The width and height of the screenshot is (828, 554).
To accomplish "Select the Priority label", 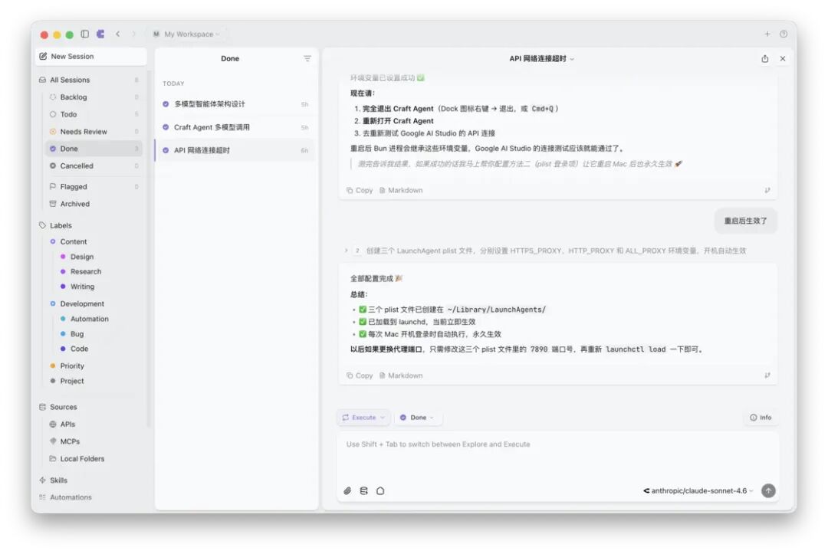I will point(94,366).
